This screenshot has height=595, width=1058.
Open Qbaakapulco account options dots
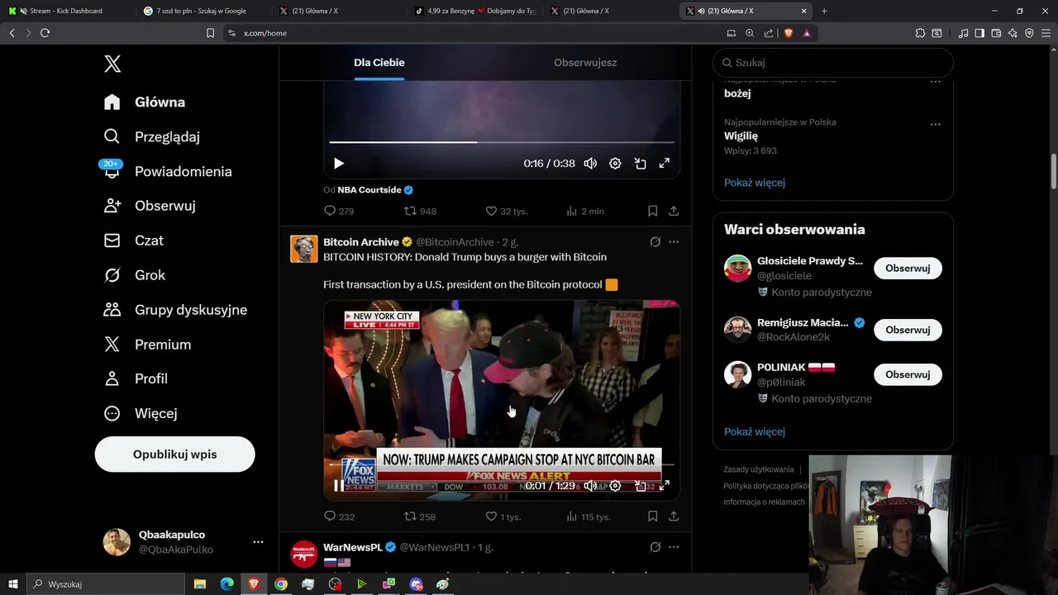click(258, 542)
